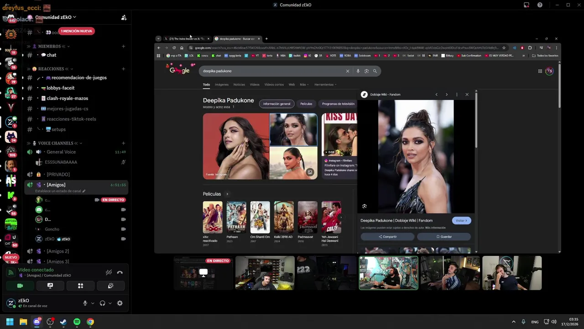The width and height of the screenshot is (584, 329).
Task: Open OBS Studio from the taskbar
Action: (50, 322)
